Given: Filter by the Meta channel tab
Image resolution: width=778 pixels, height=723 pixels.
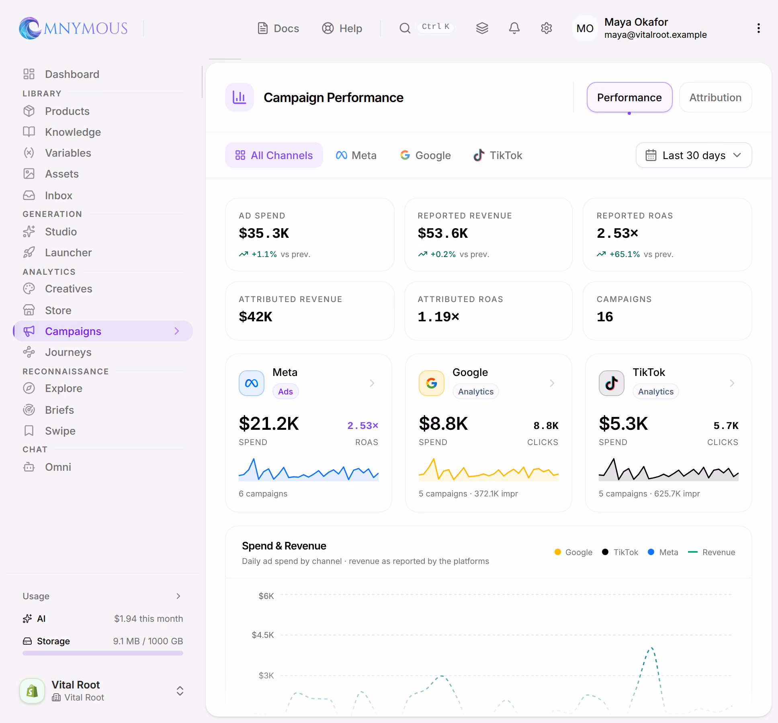Looking at the screenshot, I should click(x=356, y=155).
